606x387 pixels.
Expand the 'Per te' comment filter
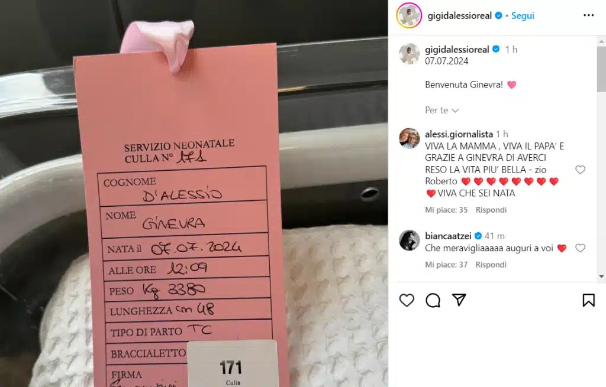pos(441,110)
